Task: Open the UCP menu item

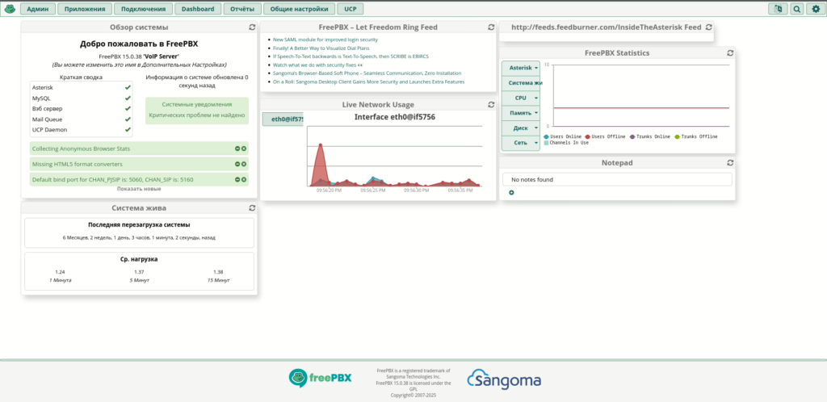Action: [351, 9]
